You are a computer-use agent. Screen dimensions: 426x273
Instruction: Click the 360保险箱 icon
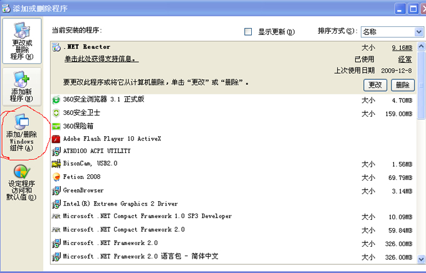pos(56,126)
